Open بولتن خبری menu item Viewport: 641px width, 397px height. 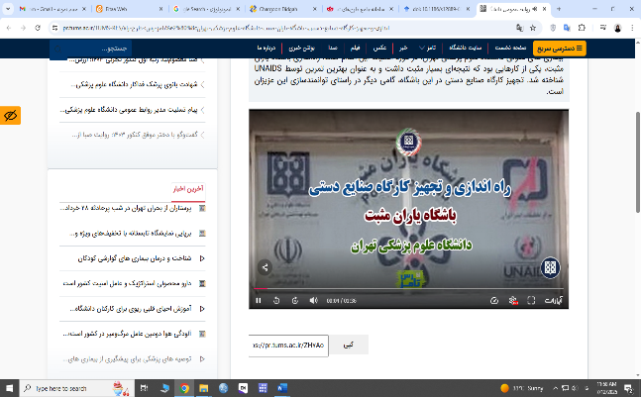302,48
